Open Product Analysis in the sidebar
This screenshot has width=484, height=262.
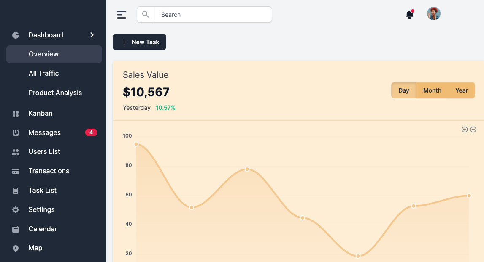[x=55, y=93]
